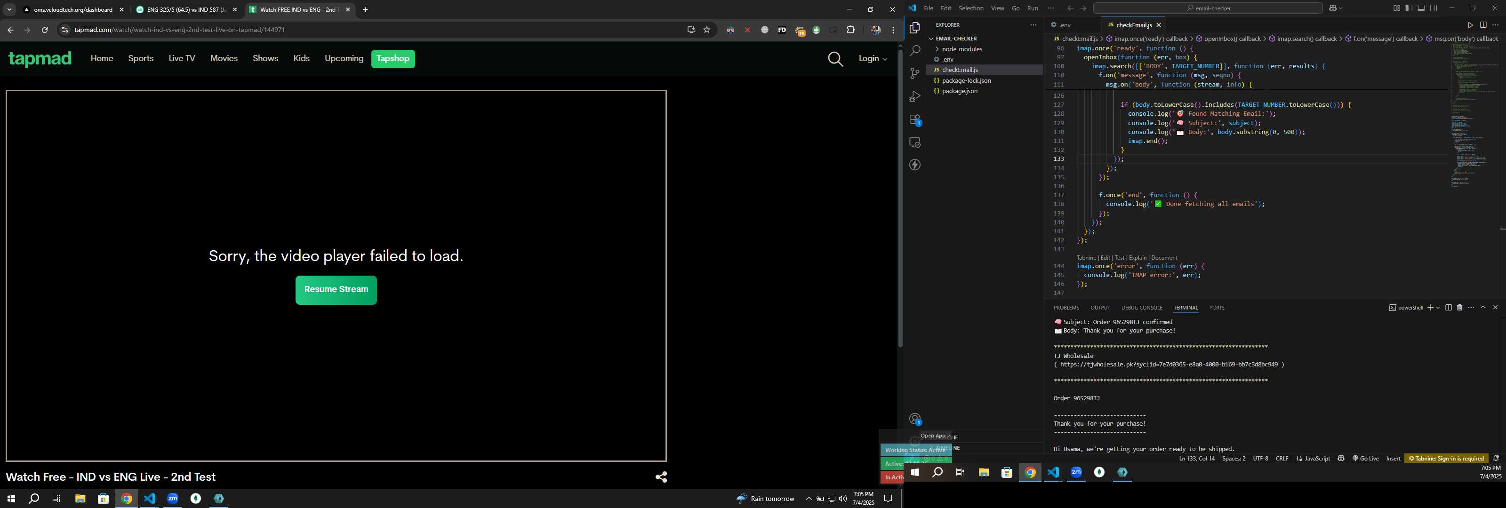
Task: Click VS Code email-checker command search box
Action: coord(1207,8)
